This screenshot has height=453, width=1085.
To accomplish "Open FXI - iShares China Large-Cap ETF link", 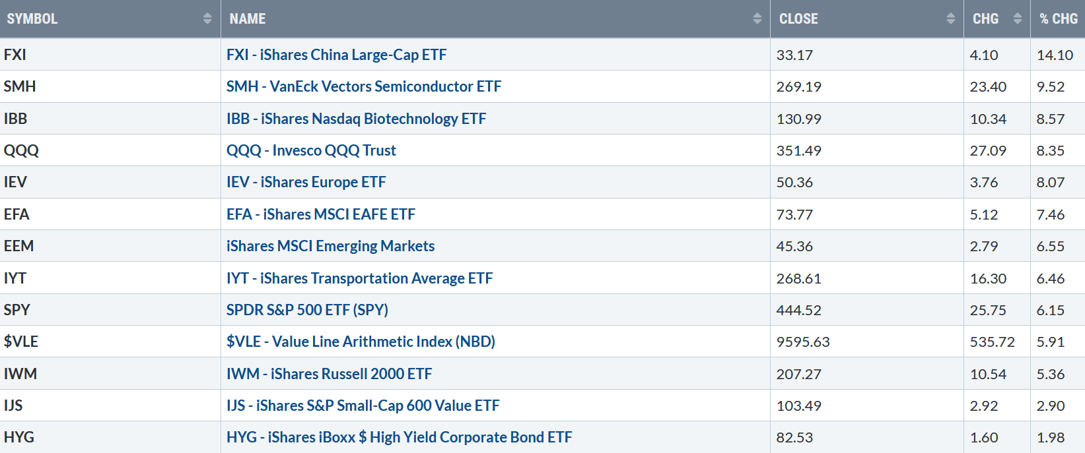I will (x=336, y=55).
